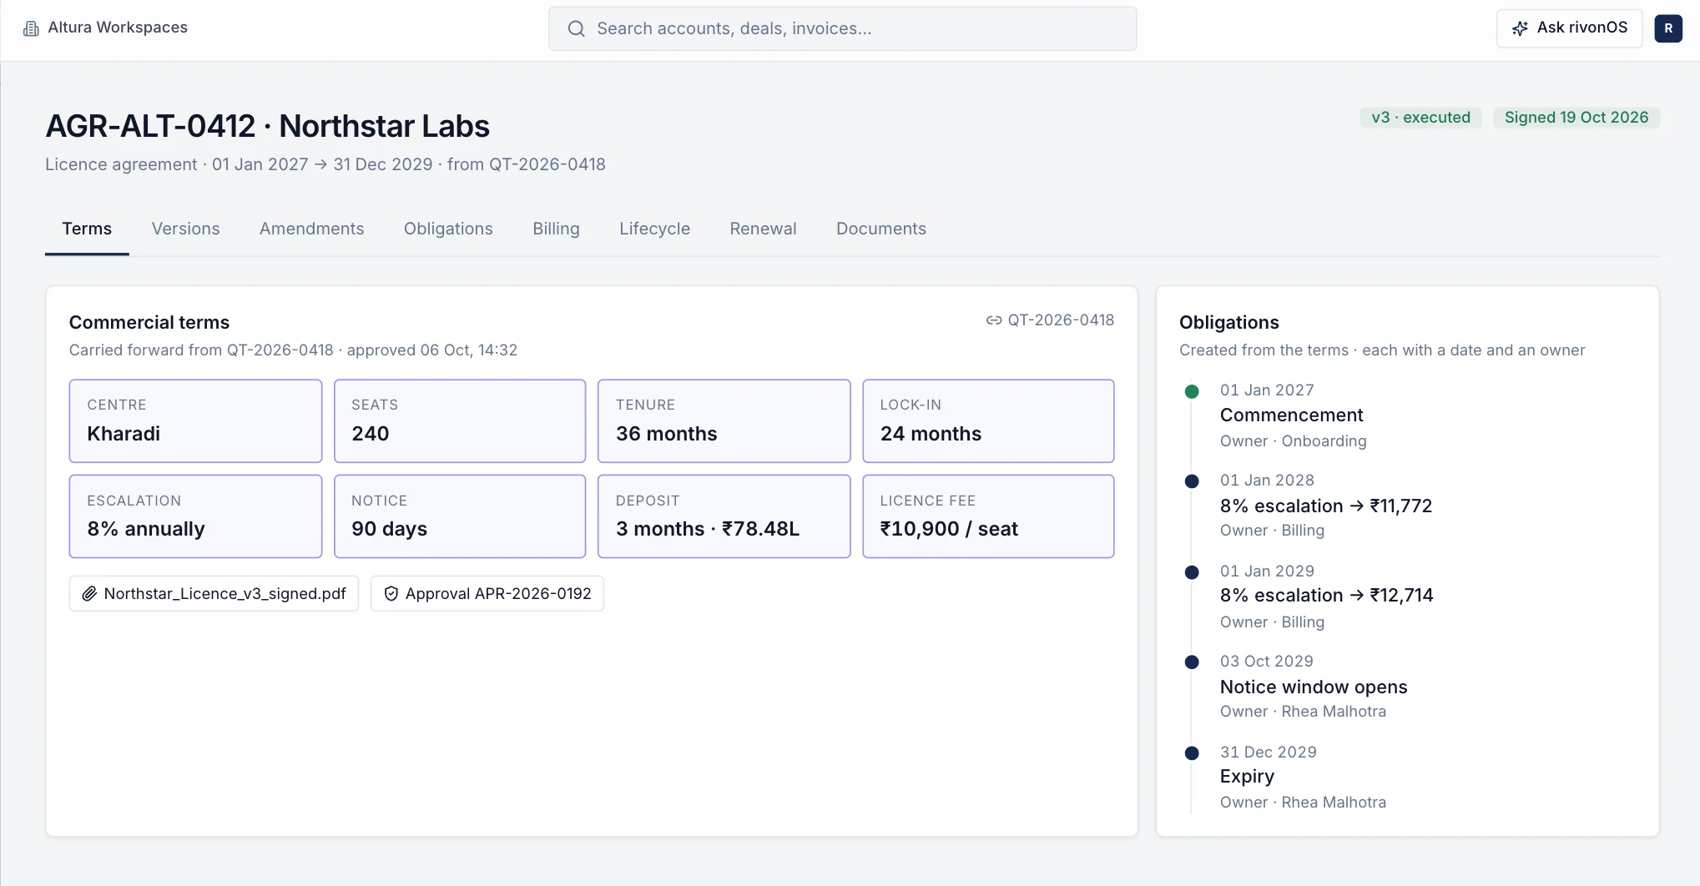
Task: Click the "Commencement" obligation title
Action: [1291, 415]
